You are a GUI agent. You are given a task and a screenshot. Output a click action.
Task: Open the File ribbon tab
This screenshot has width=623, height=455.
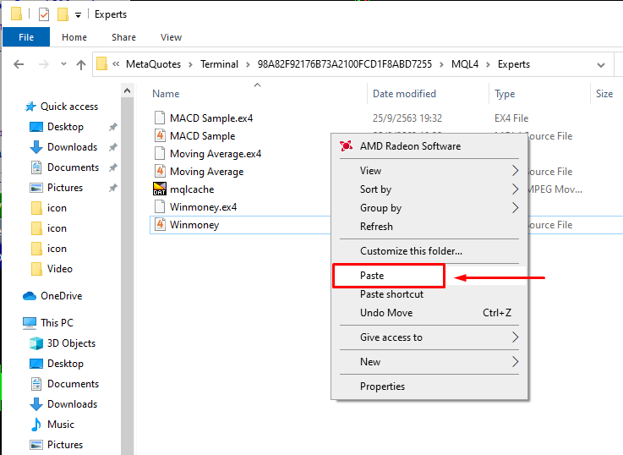click(26, 37)
